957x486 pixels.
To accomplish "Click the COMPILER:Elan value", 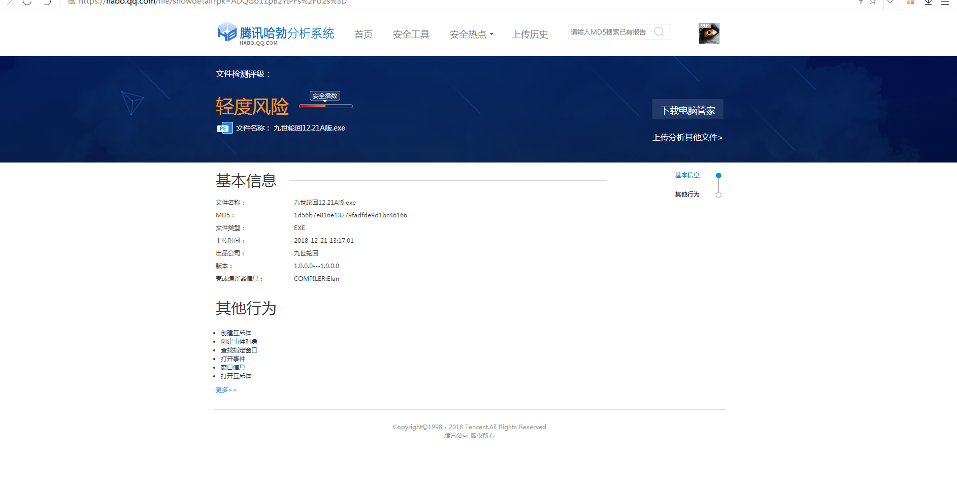I will pos(316,279).
